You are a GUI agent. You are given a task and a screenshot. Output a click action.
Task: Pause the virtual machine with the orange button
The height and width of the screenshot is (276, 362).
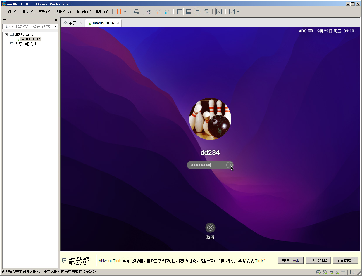coord(119,12)
